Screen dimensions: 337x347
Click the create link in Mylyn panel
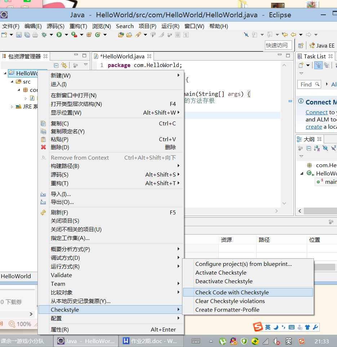click(314, 127)
